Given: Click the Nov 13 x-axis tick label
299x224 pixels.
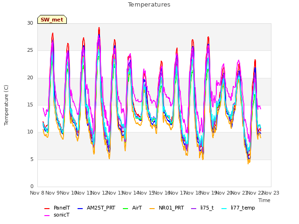Looking at the screenshot, I should pyautogui.click(x=115, y=193).
